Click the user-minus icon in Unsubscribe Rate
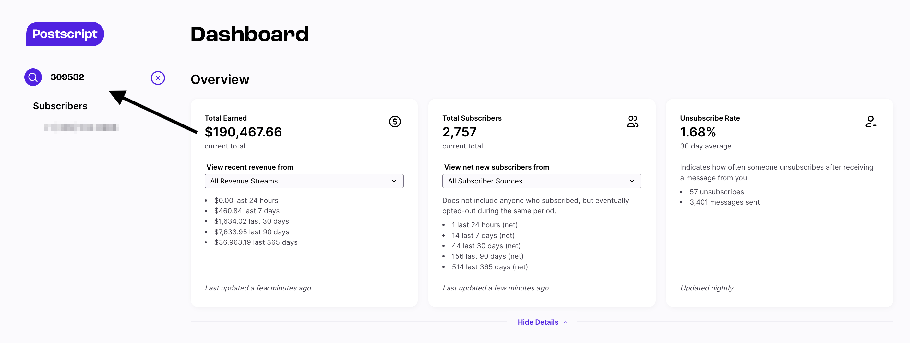The width and height of the screenshot is (910, 343). (870, 122)
